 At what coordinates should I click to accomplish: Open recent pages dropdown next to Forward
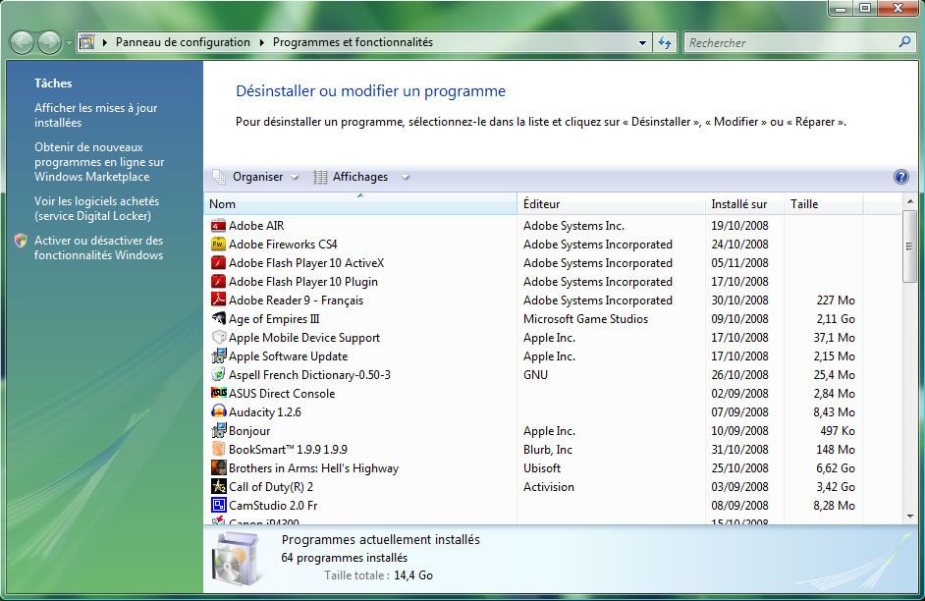[x=69, y=43]
